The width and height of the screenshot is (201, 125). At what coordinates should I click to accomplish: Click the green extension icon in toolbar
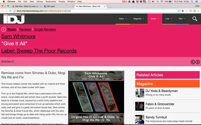pyautogui.click(x=194, y=11)
